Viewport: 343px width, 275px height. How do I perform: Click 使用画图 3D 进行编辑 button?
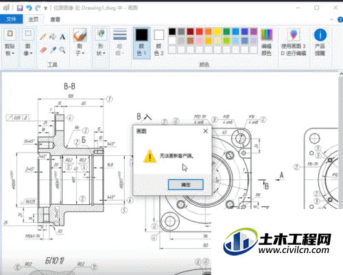(294, 43)
